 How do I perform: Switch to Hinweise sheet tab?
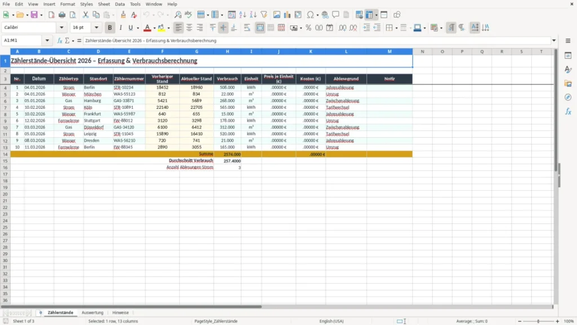tap(121, 313)
